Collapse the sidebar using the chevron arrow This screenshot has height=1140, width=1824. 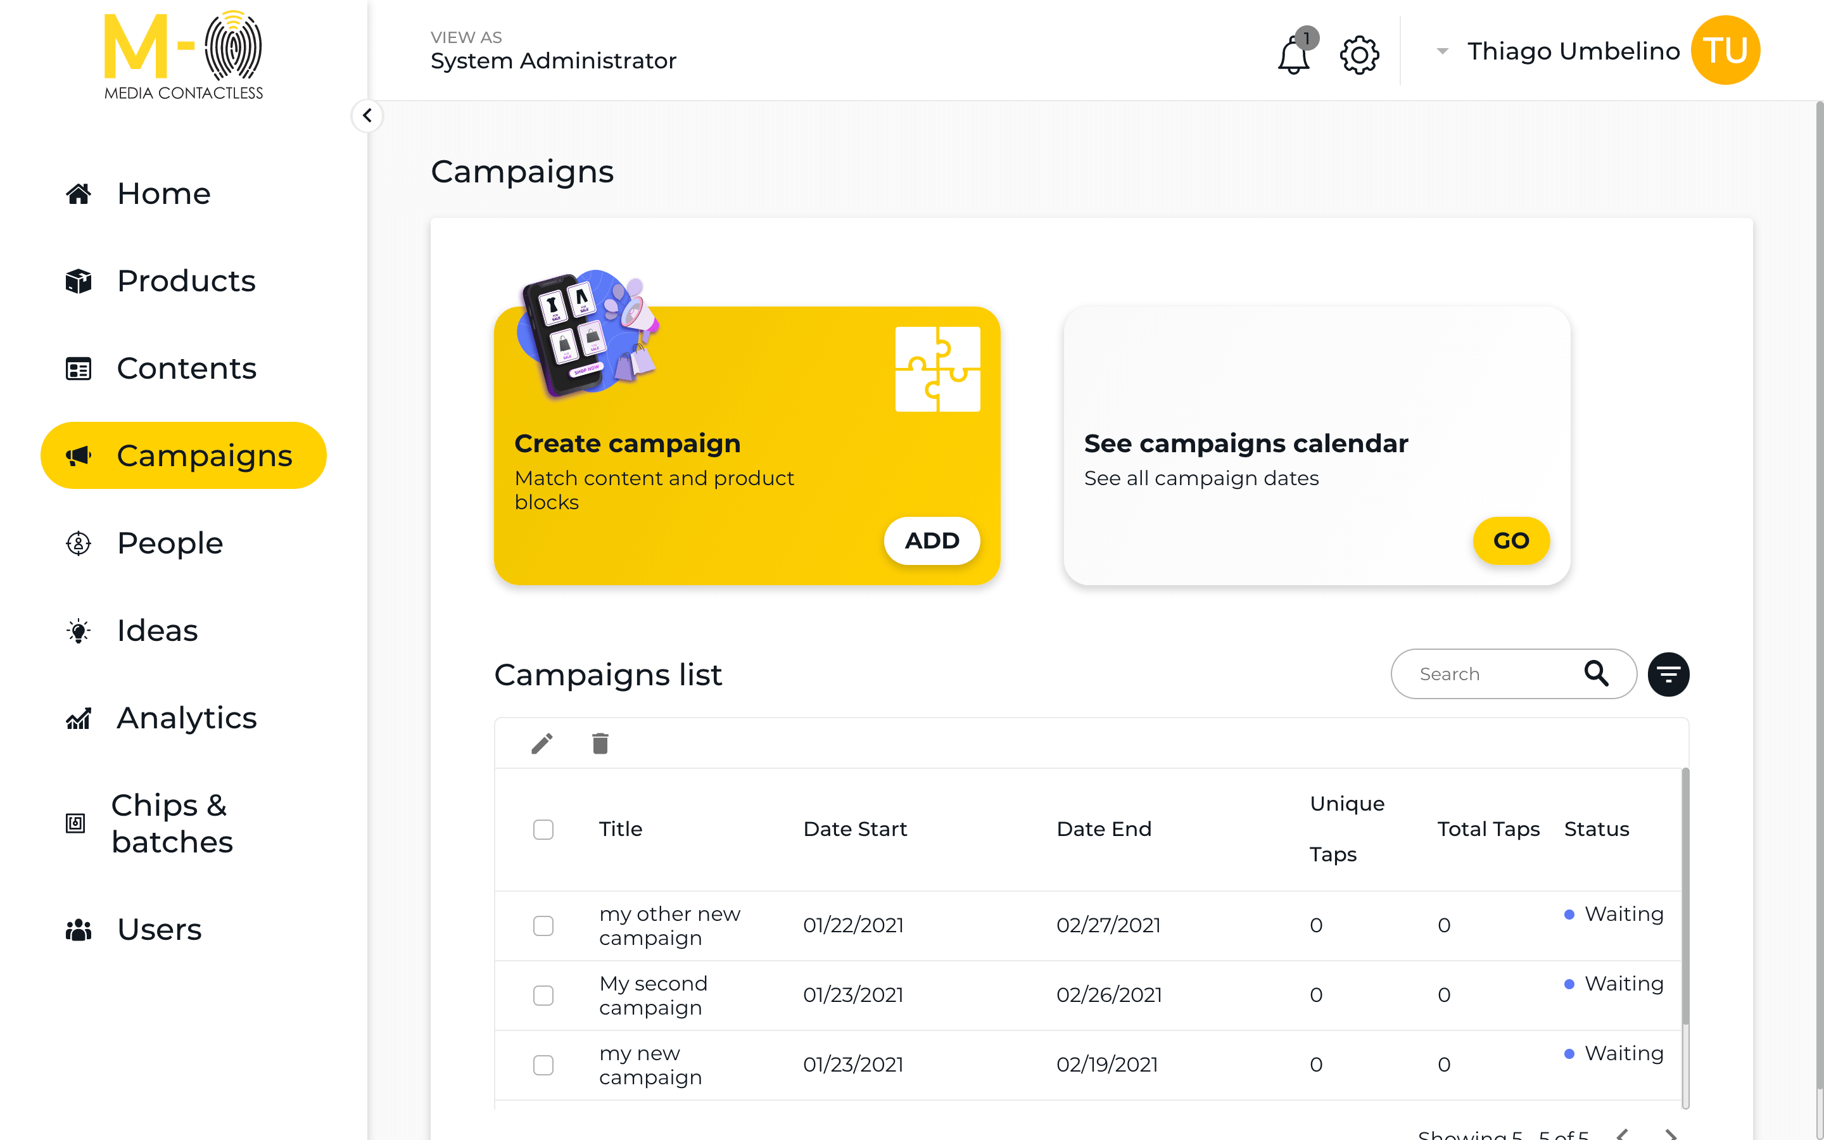tap(368, 115)
